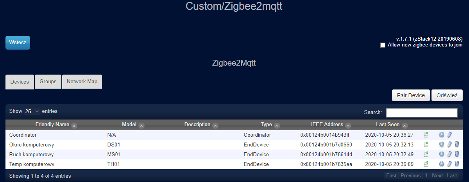Screen dimensions: 469x182
Task: Open the Show entries count dropdown
Action: click(32, 111)
